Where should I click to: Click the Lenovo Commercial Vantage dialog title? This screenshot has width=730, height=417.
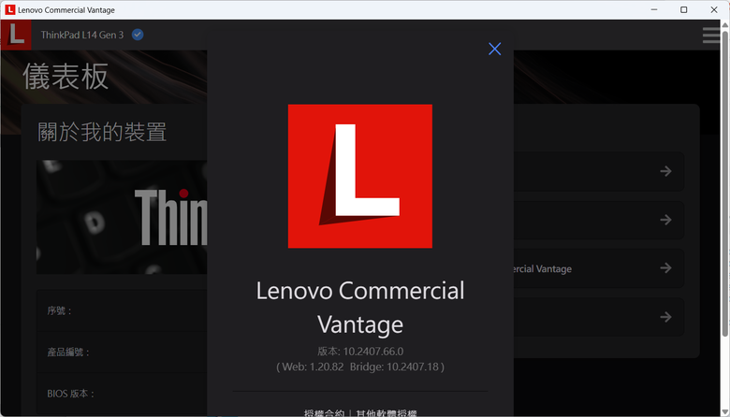pos(360,308)
